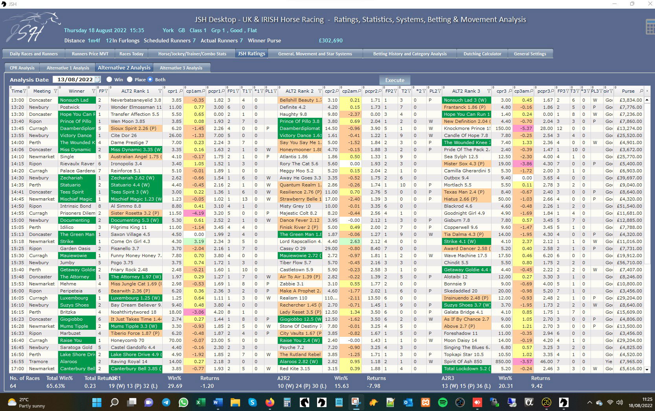
Task: Open the FP column filter dropdown
Action: point(106,91)
